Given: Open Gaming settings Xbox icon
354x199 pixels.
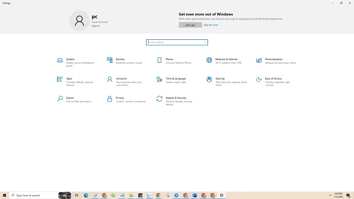Looking at the screenshot, I should [x=209, y=79].
